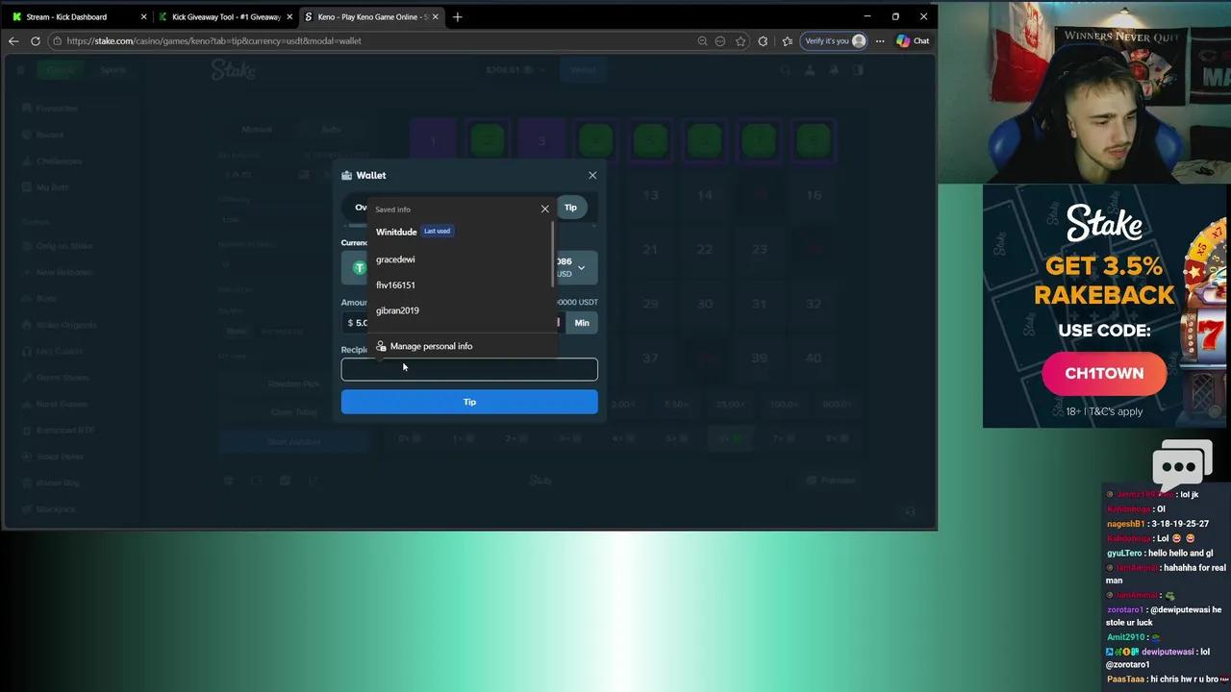
Task: Go back using browser back arrow
Action: pyautogui.click(x=13, y=41)
